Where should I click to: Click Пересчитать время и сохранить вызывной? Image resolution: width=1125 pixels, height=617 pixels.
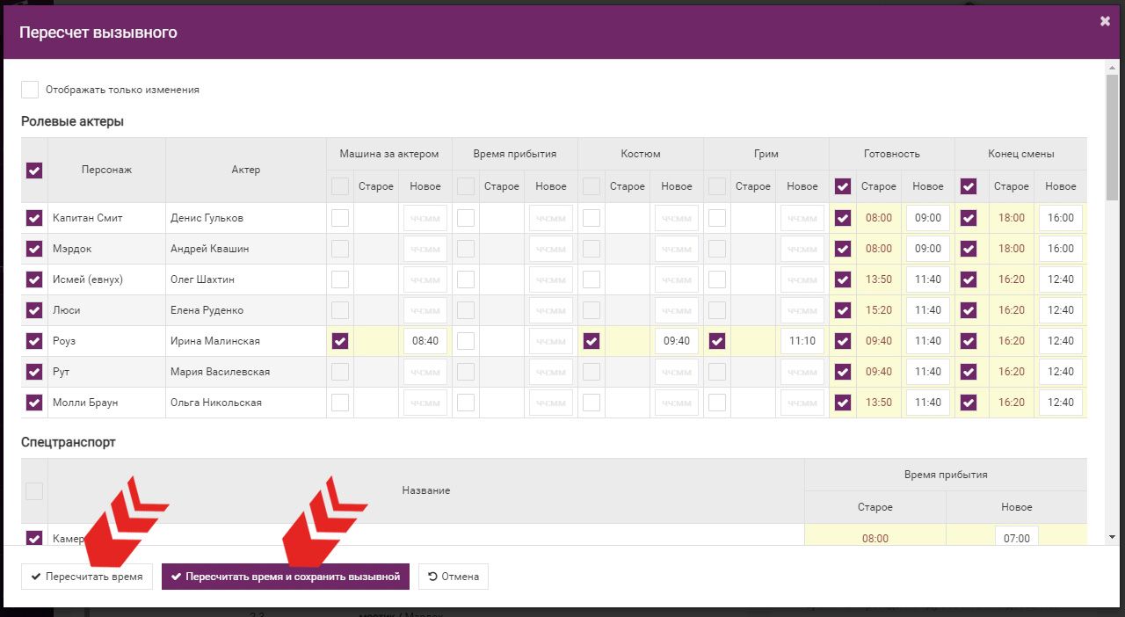coord(286,577)
